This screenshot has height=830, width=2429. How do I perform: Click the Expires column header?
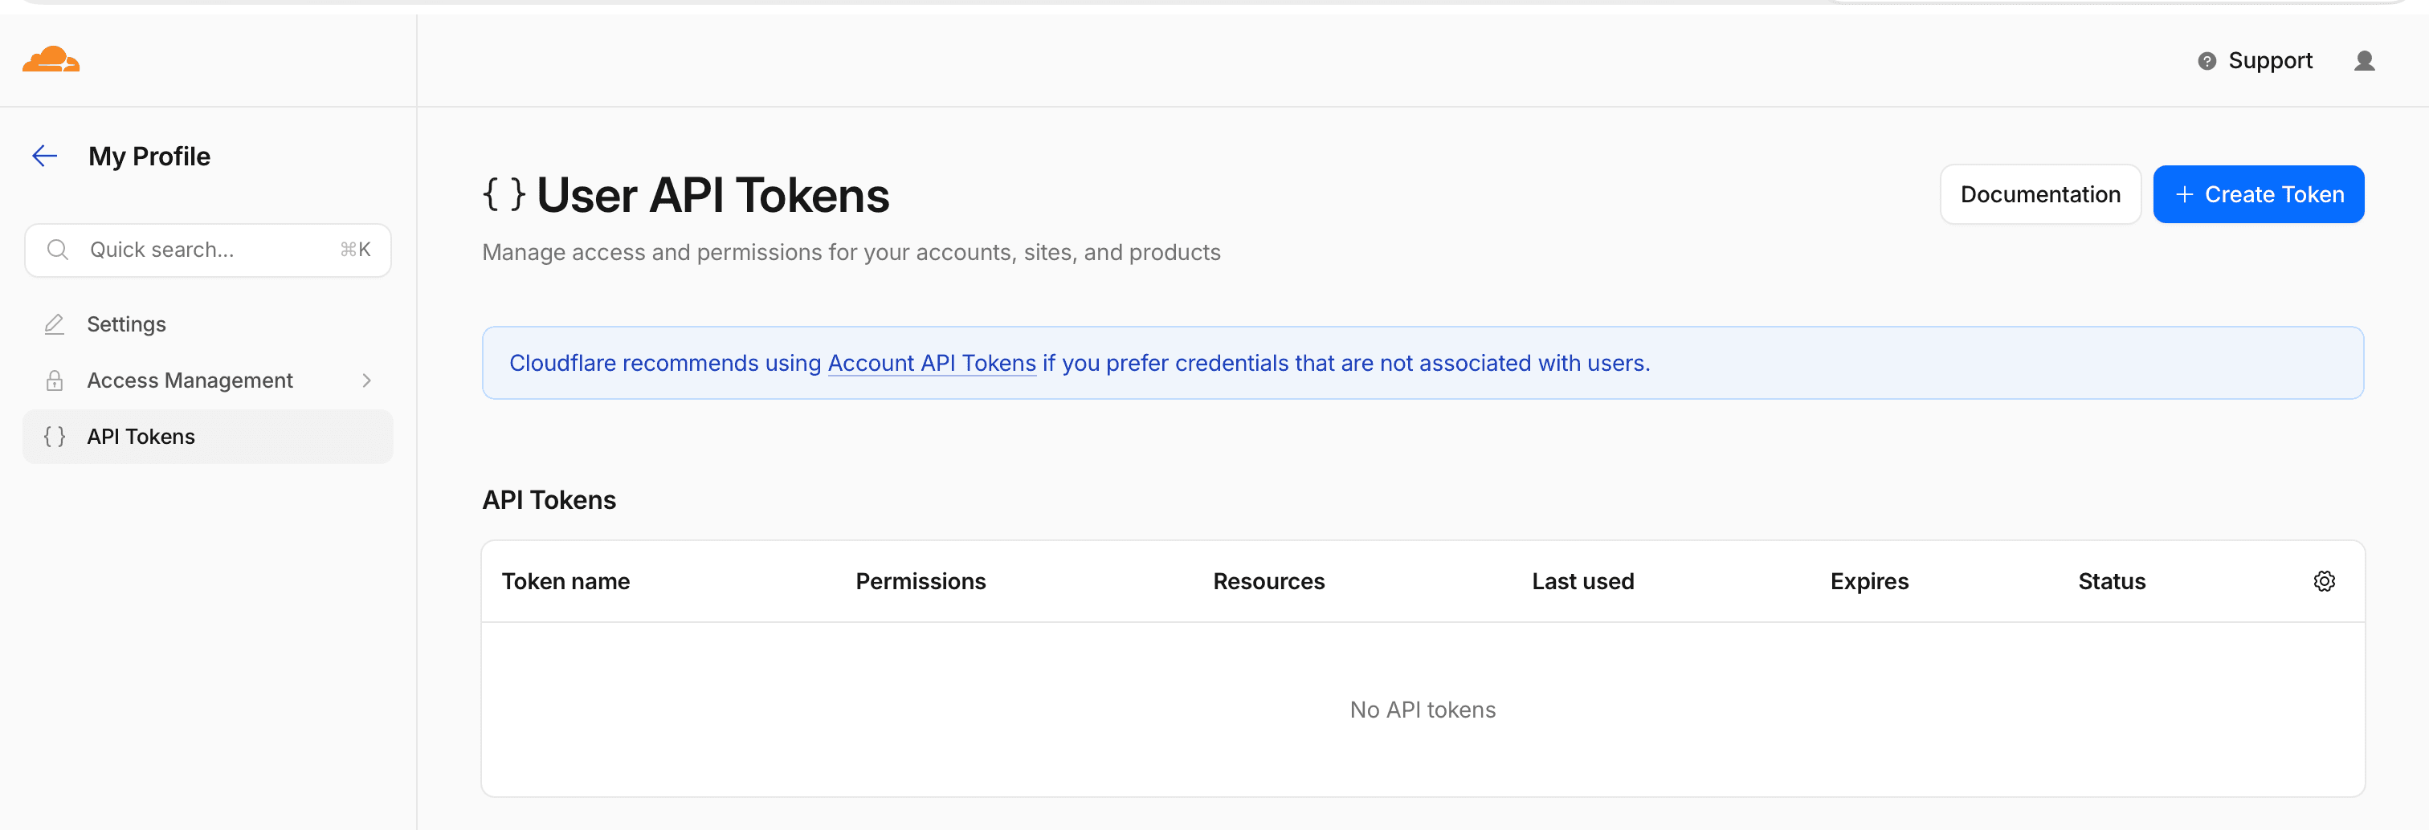click(1869, 581)
